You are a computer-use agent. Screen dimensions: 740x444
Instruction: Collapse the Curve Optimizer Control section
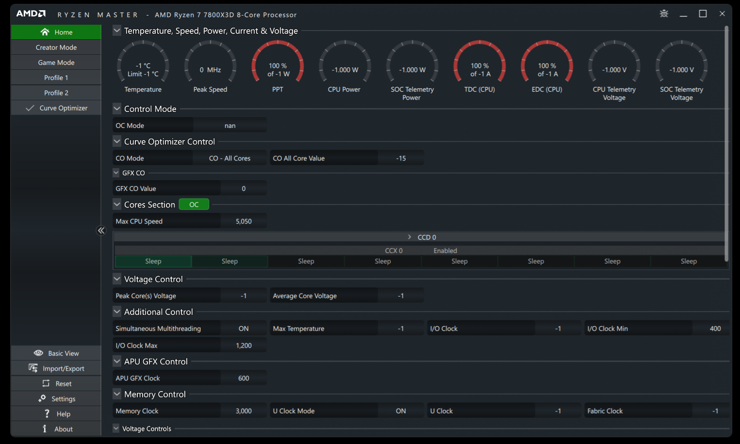point(117,142)
